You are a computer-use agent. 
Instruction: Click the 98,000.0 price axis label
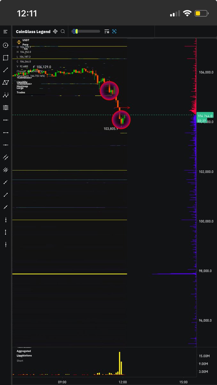[x=206, y=271]
